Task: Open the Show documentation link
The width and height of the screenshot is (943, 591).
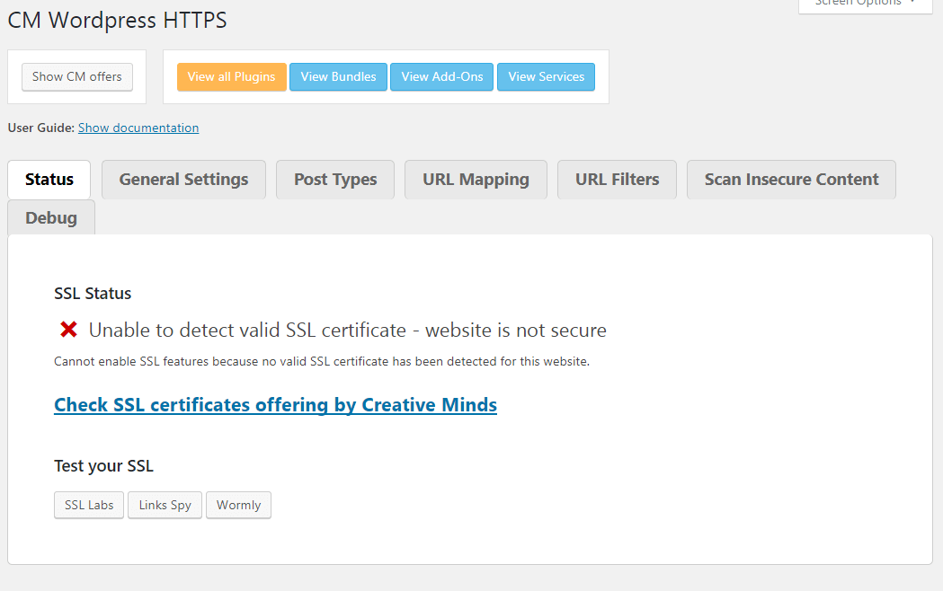Action: (x=138, y=128)
